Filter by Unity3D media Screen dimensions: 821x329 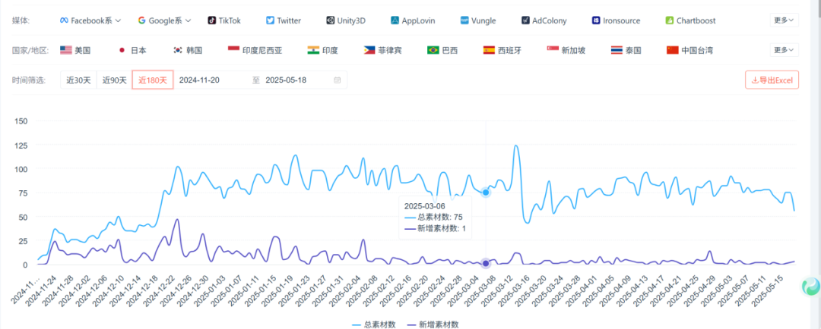coord(346,21)
